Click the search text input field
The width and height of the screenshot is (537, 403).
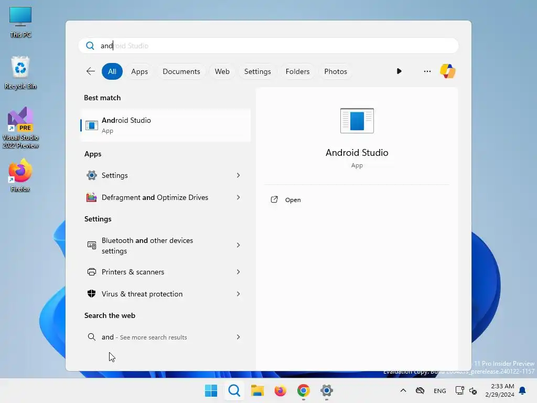[x=268, y=46]
